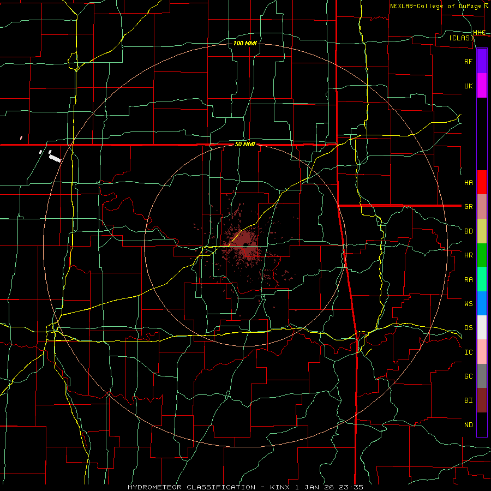
Task: Click the KINX station identifier in caption
Action: (280, 487)
